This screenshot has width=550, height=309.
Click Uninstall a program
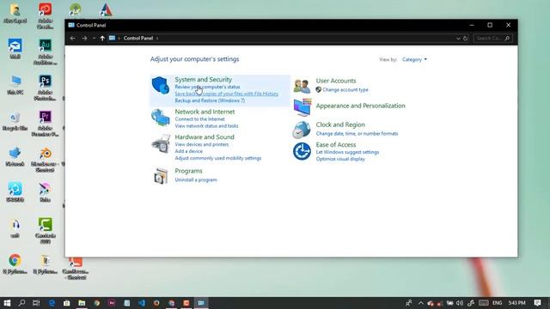coord(196,179)
